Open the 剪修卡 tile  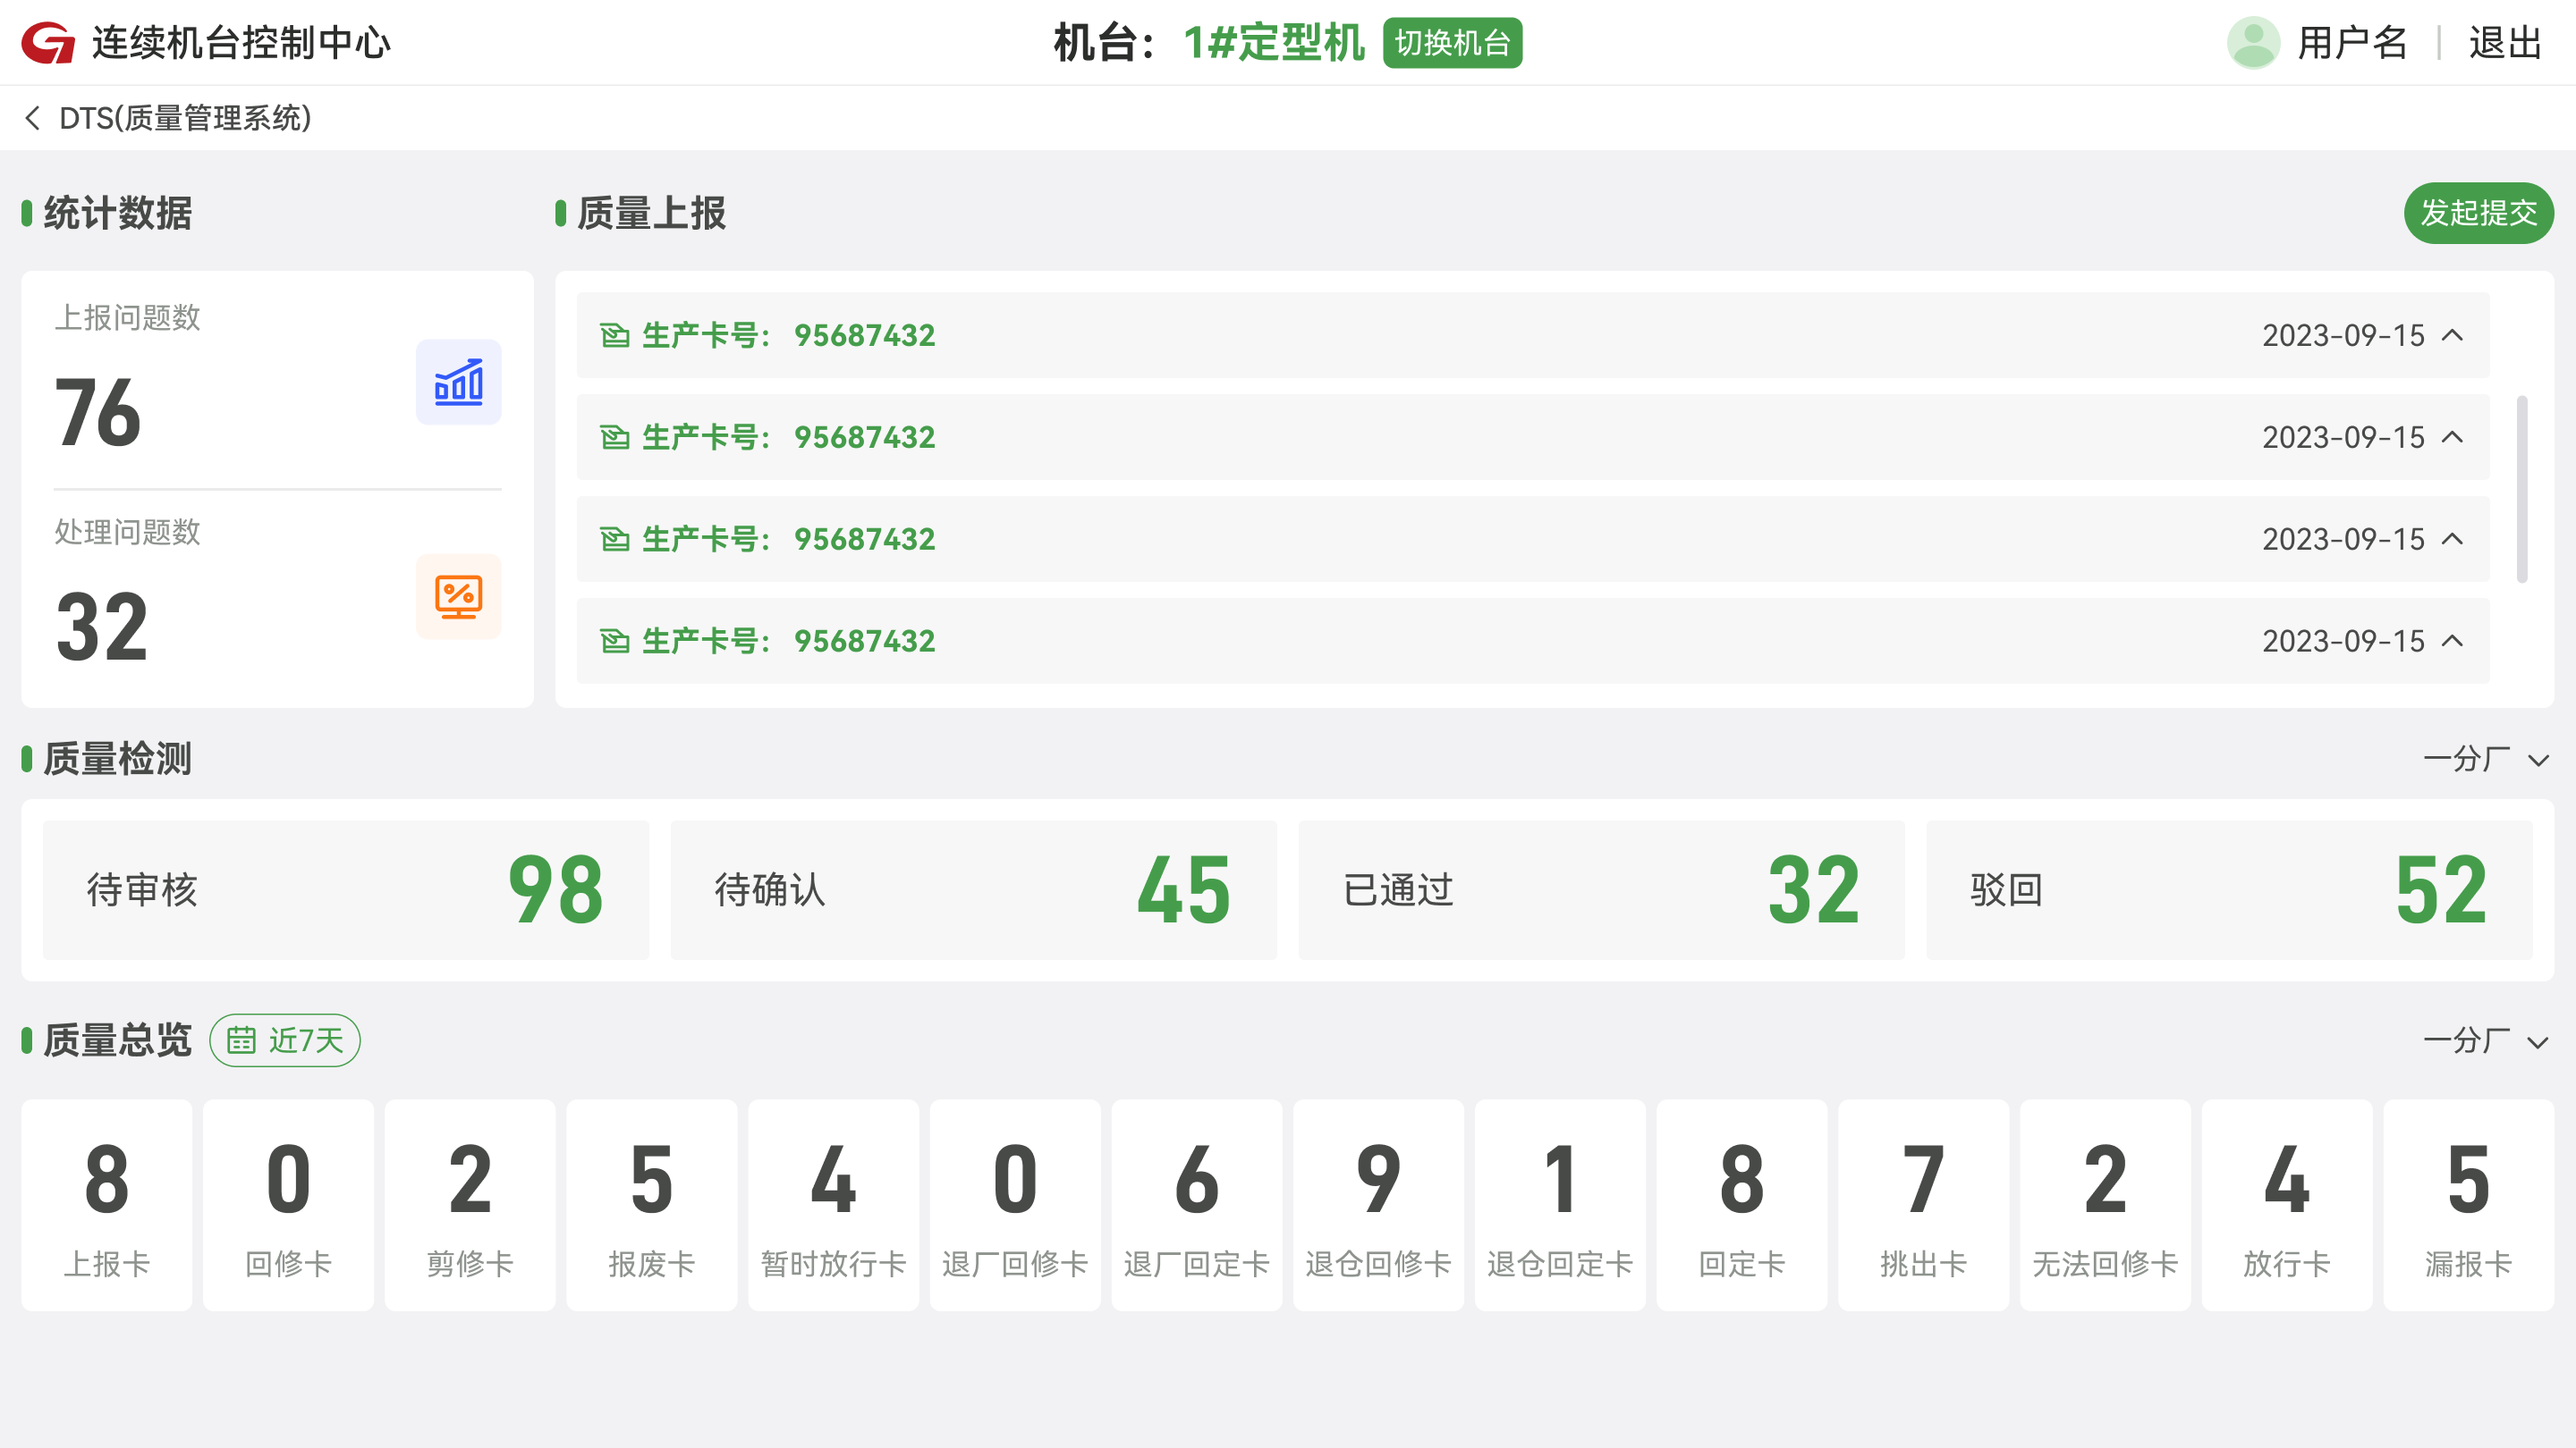[x=470, y=1205]
